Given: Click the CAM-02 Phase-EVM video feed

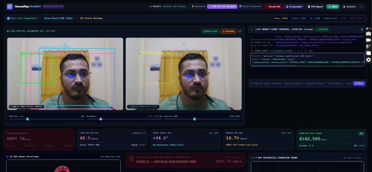Looking at the screenshot, I should coord(184,74).
